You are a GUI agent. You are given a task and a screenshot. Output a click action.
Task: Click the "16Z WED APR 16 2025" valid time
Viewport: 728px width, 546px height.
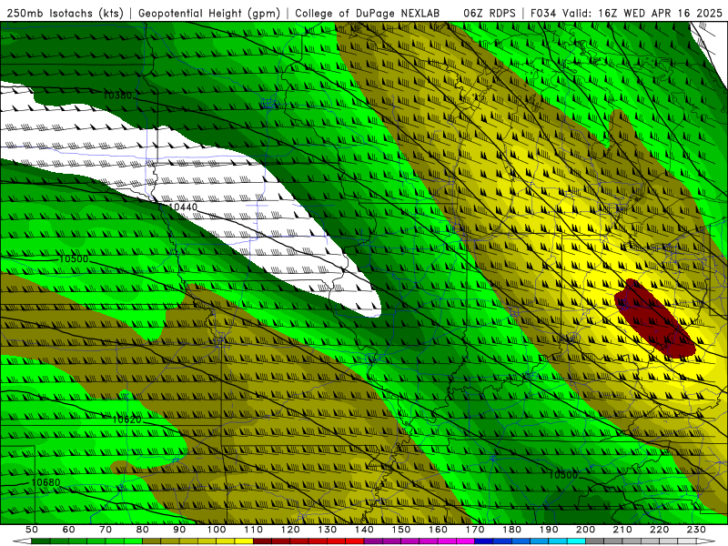pyautogui.click(x=661, y=13)
